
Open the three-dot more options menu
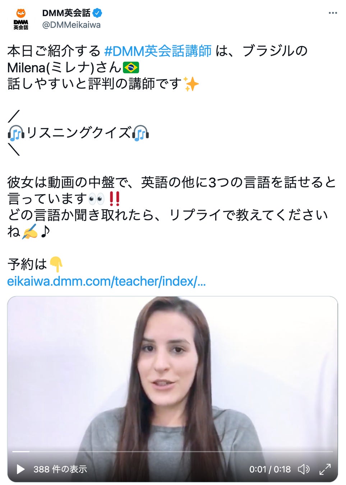pos(333,13)
